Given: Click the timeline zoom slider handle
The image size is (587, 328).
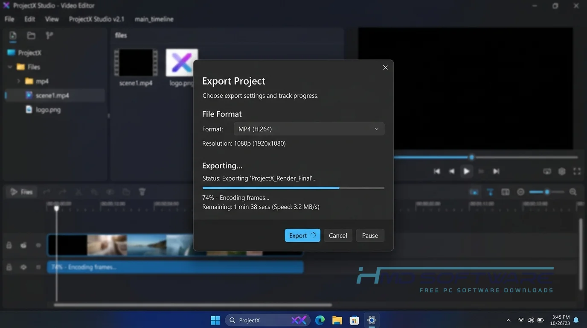Looking at the screenshot, I should coord(547,192).
